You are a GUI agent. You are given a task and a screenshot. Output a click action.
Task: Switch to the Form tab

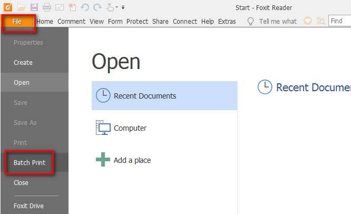[115, 22]
